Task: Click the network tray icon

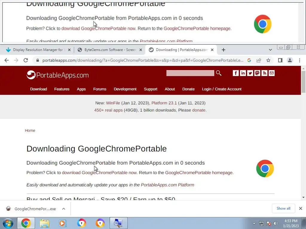Action: pos(261,223)
